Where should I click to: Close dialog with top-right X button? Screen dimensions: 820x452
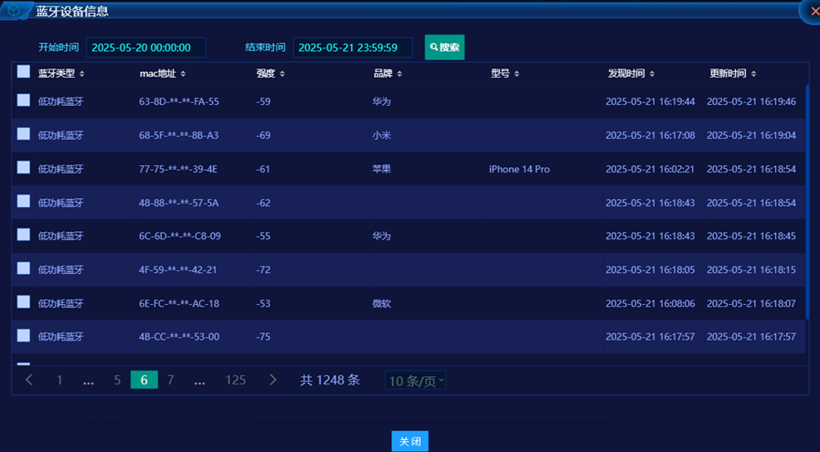[813, 10]
